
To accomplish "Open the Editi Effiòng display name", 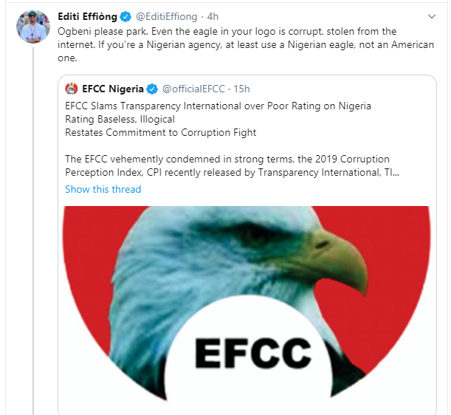I will pos(88,16).
